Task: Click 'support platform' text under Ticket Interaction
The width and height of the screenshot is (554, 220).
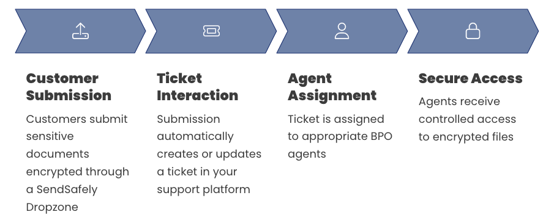Action: point(203,189)
